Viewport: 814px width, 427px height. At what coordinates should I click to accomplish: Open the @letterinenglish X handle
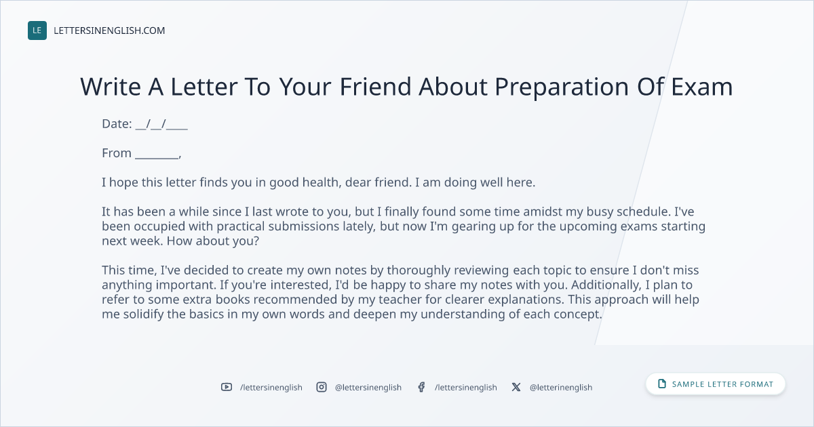(x=561, y=387)
